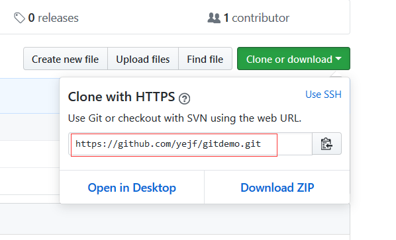Copy the clone URL with the clipboard icon
Screen dimensions: 396x240
click(x=326, y=143)
